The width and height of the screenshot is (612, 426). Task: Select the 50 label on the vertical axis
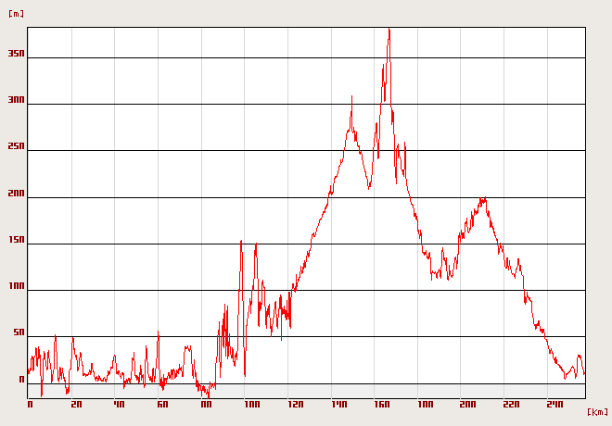pos(18,332)
